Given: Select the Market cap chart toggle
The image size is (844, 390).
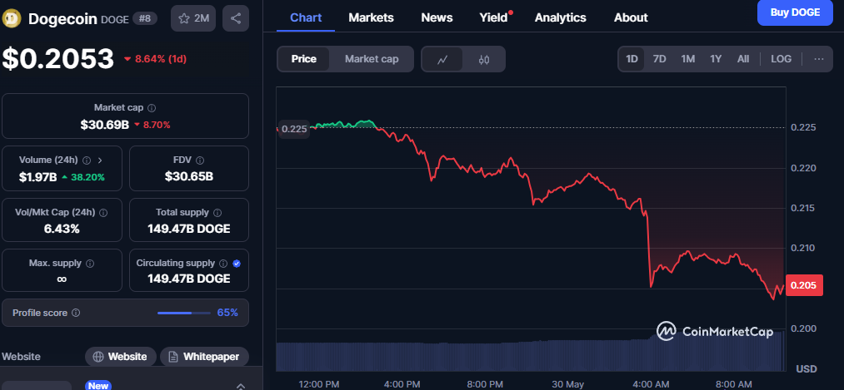Looking at the screenshot, I should [x=372, y=59].
